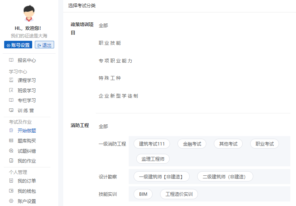Pick 二级建筑师（非建造） tag

pyautogui.click(x=225, y=177)
